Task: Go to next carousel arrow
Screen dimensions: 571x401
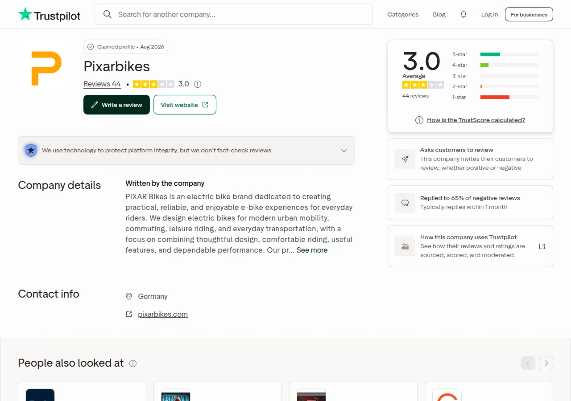Action: [x=546, y=363]
